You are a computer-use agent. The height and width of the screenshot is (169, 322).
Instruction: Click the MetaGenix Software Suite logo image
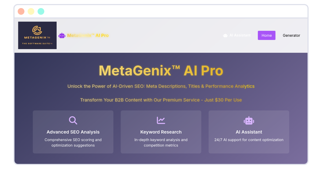37,35
